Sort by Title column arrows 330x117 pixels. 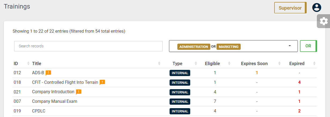pyautogui.click(x=159, y=63)
